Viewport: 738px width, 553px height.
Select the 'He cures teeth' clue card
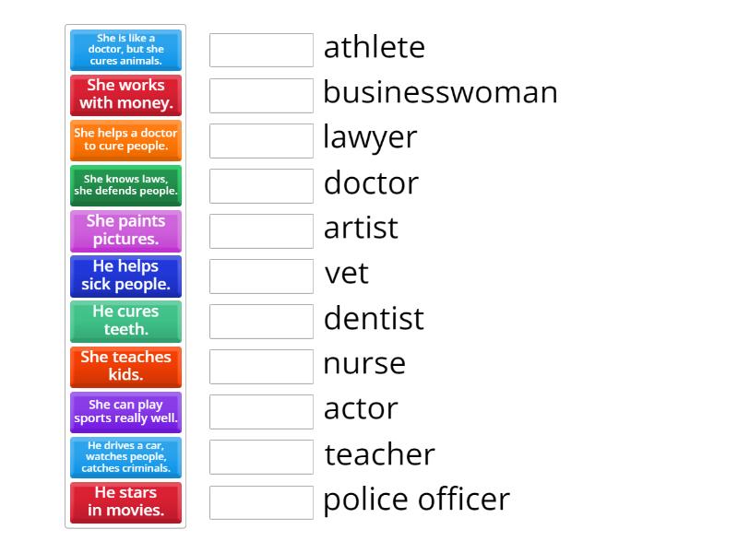click(x=125, y=321)
